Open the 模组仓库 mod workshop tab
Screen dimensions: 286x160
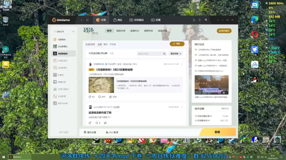pos(121,31)
